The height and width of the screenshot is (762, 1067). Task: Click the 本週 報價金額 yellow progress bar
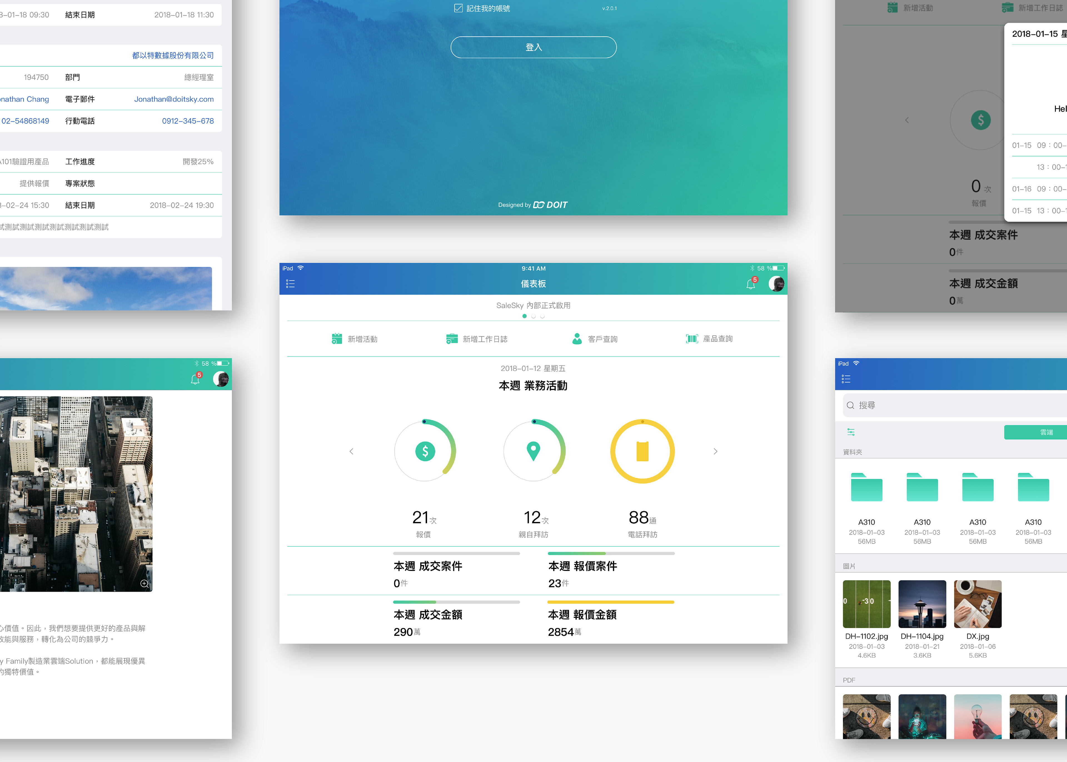610,602
